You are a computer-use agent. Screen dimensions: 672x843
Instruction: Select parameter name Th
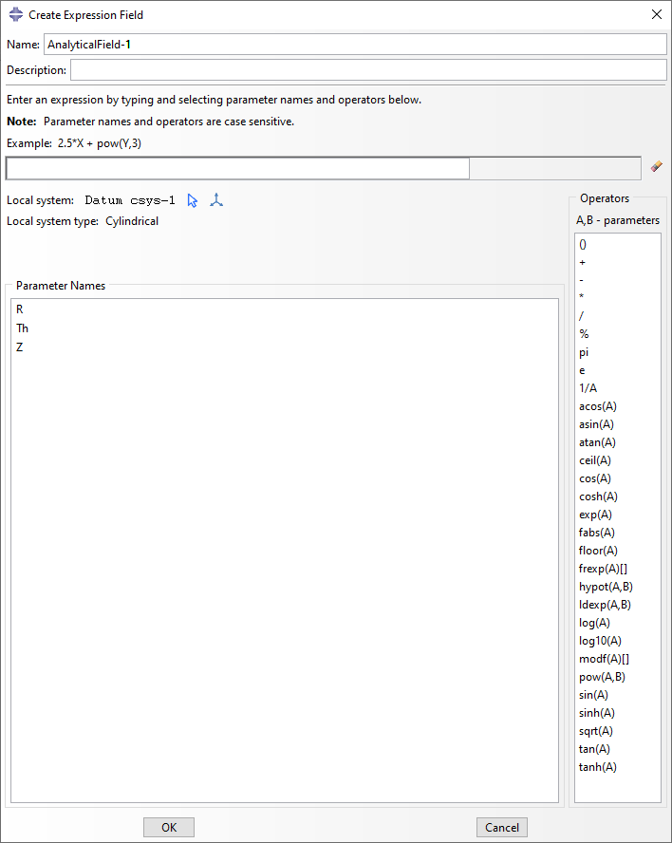(x=22, y=328)
